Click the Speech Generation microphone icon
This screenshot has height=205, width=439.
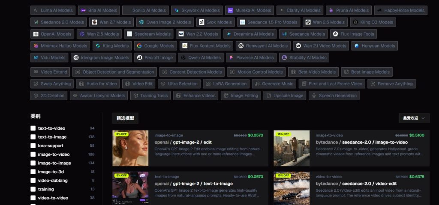point(314,95)
